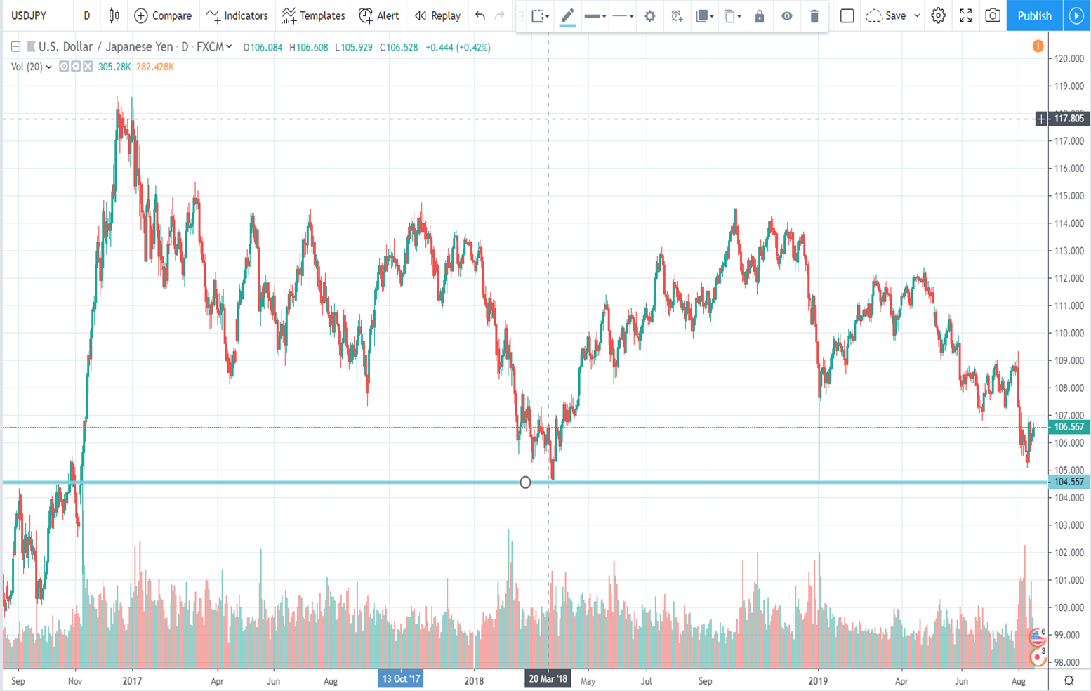This screenshot has width=1091, height=691.
Task: Click the undo arrow
Action: (x=480, y=15)
